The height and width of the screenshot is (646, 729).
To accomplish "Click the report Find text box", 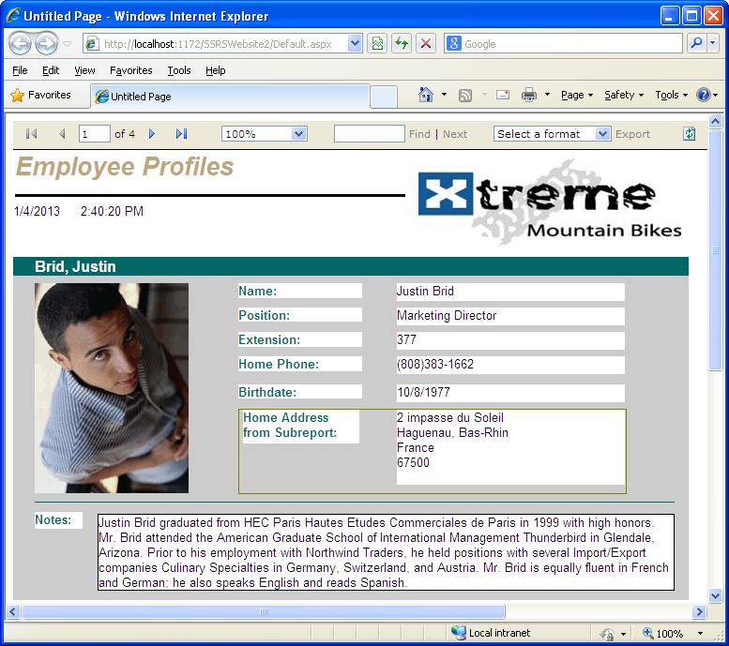I will [x=369, y=134].
